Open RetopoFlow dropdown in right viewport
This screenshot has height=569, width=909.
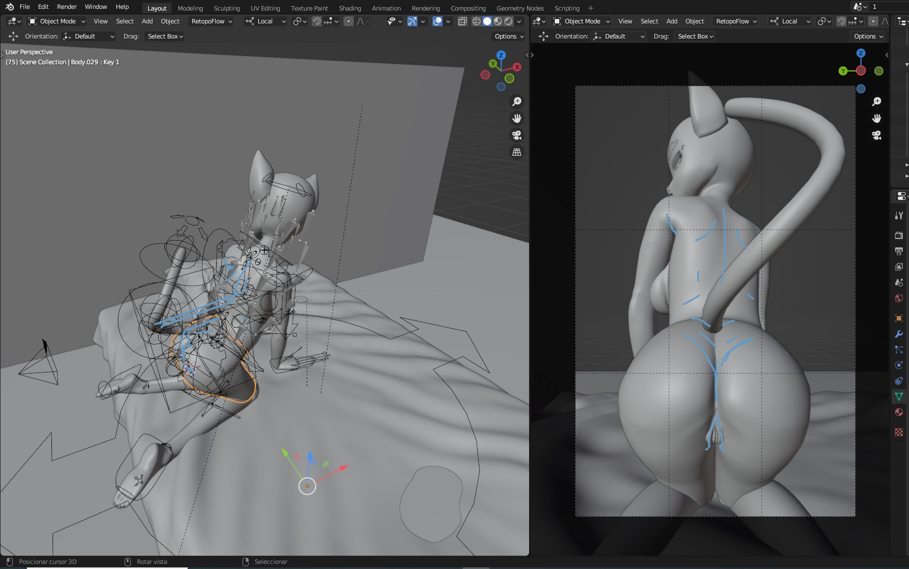pos(736,21)
